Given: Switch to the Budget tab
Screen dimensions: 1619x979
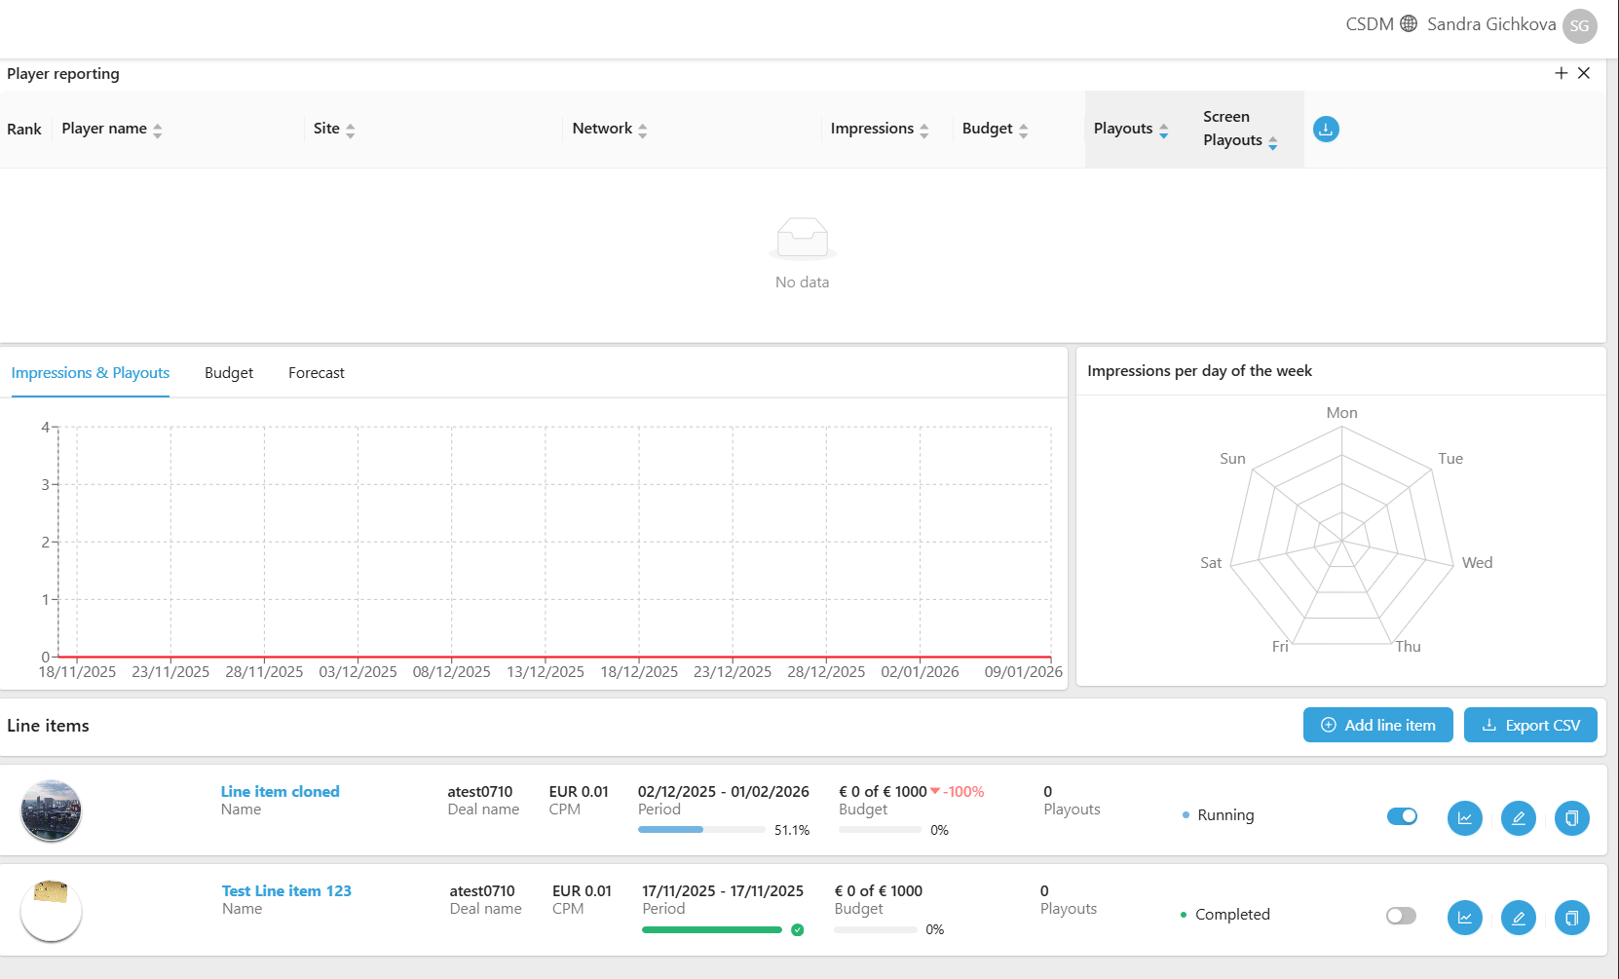Looking at the screenshot, I should click(x=229, y=373).
